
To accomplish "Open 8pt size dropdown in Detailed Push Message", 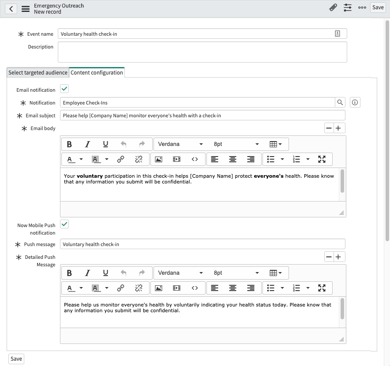I will (x=236, y=273).
